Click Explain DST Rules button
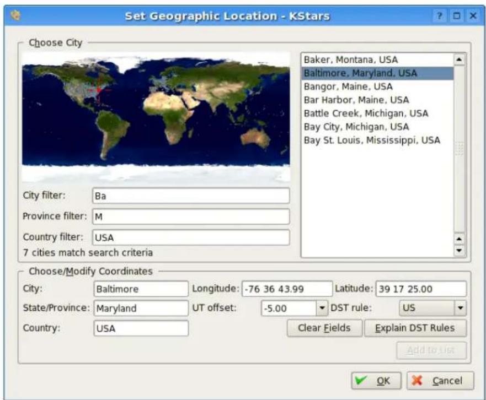Screen dimensions: 486x400 [x=415, y=328]
